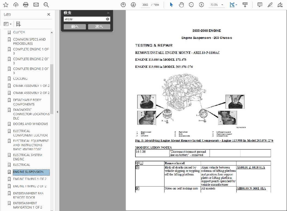Image resolution: width=287 pixels, height=211 pixels.
Task: Open ELECTRICAL SYSTEM ENGINE bookmark
Action: tap(28, 157)
